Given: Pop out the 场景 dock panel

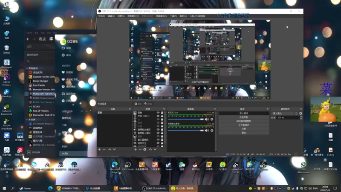Looking at the screenshot, I should (130, 109).
